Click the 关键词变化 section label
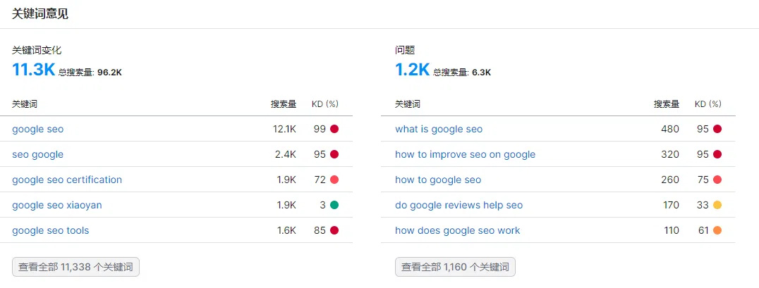This screenshot has height=288, width=759. pyautogui.click(x=37, y=50)
